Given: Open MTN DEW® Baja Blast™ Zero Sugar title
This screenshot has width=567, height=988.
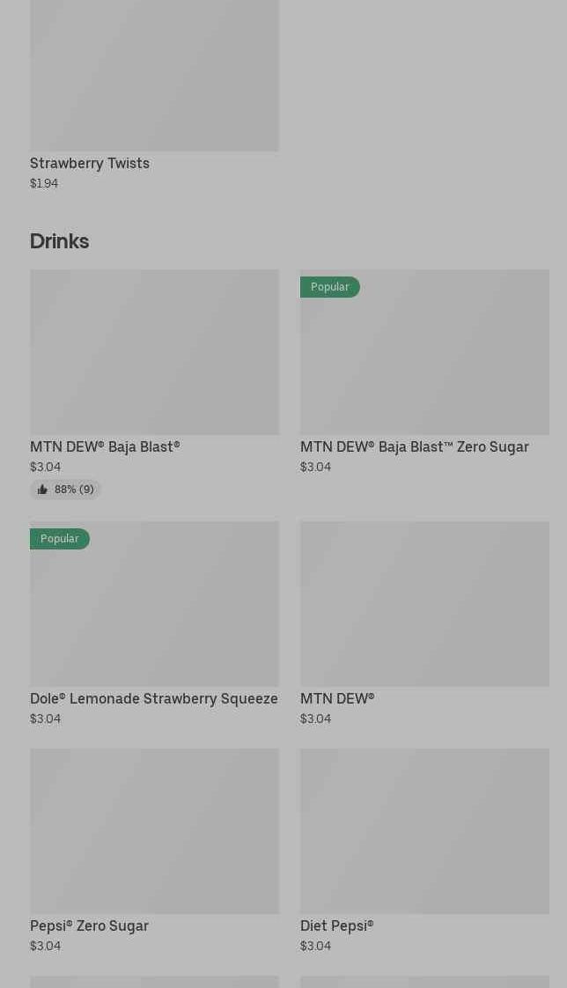Looking at the screenshot, I should 415,446.
